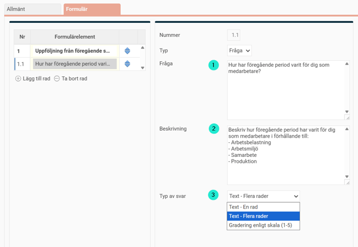Open the Formulär tab
358x247 pixels.
click(x=91, y=9)
